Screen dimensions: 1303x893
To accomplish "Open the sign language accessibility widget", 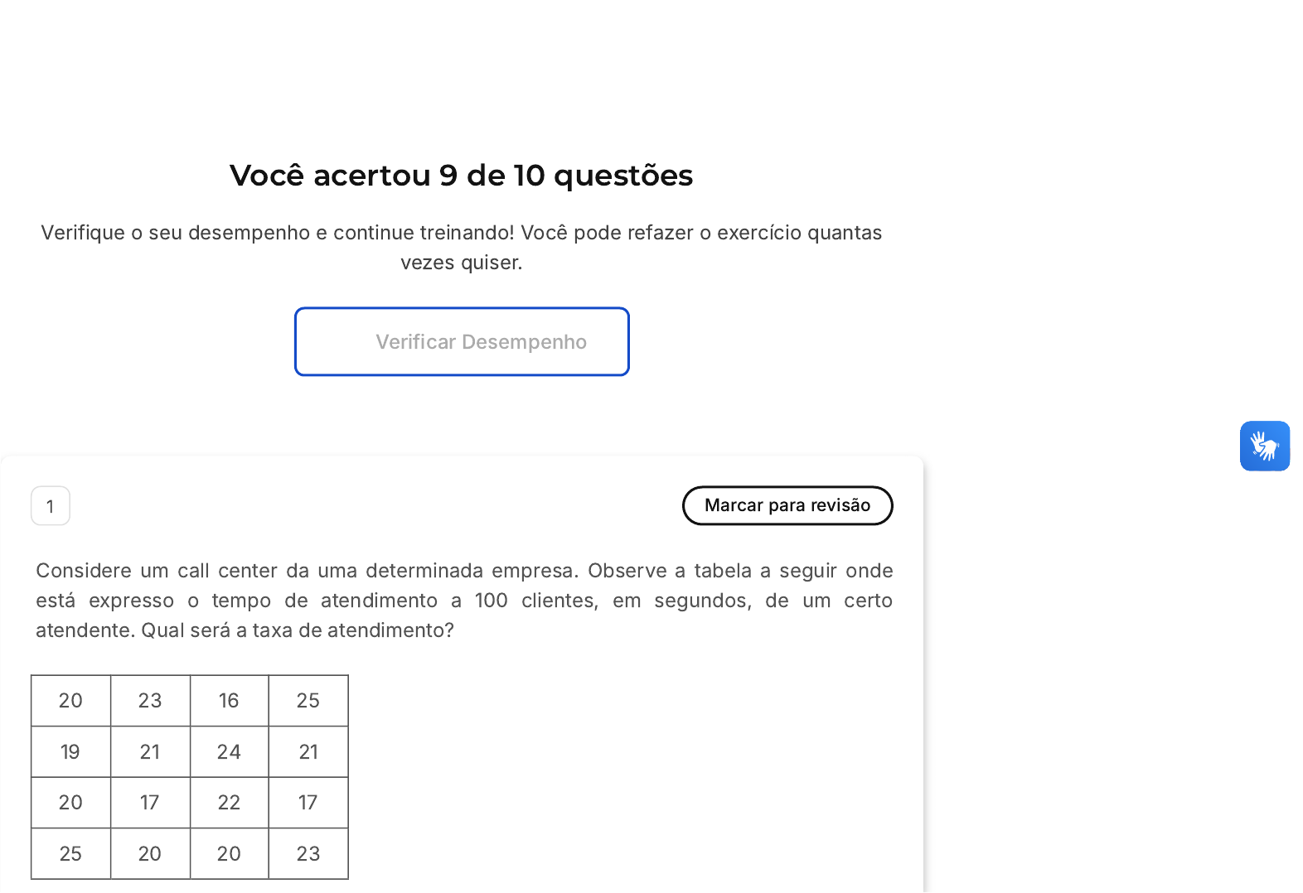I will click(x=1264, y=446).
